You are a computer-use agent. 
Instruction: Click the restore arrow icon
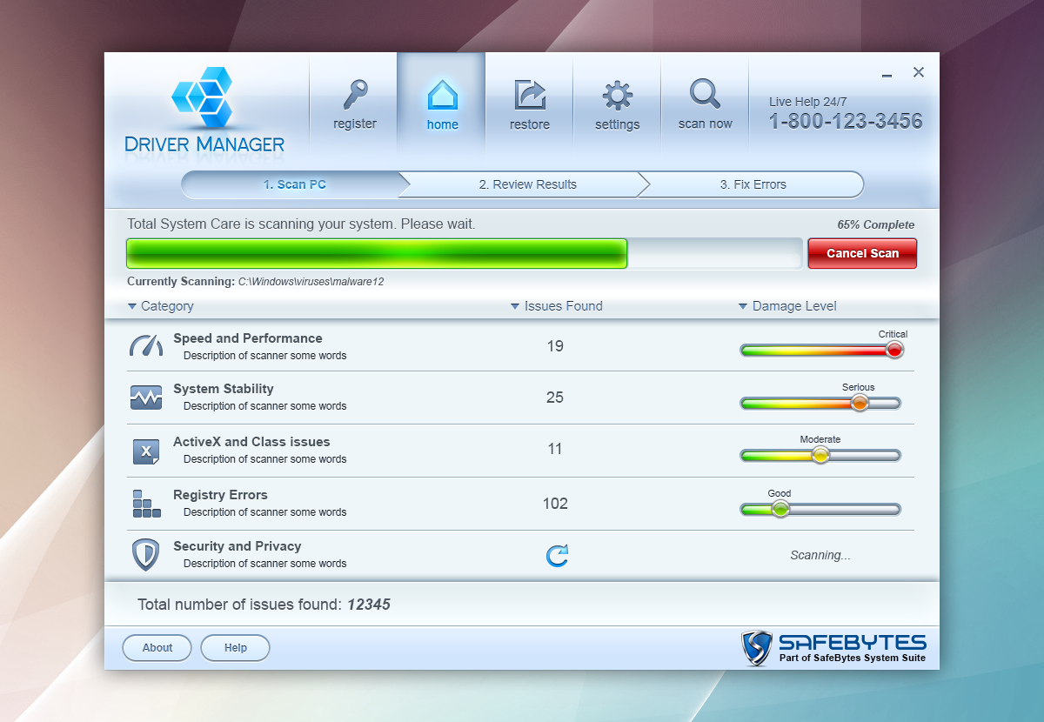click(529, 94)
